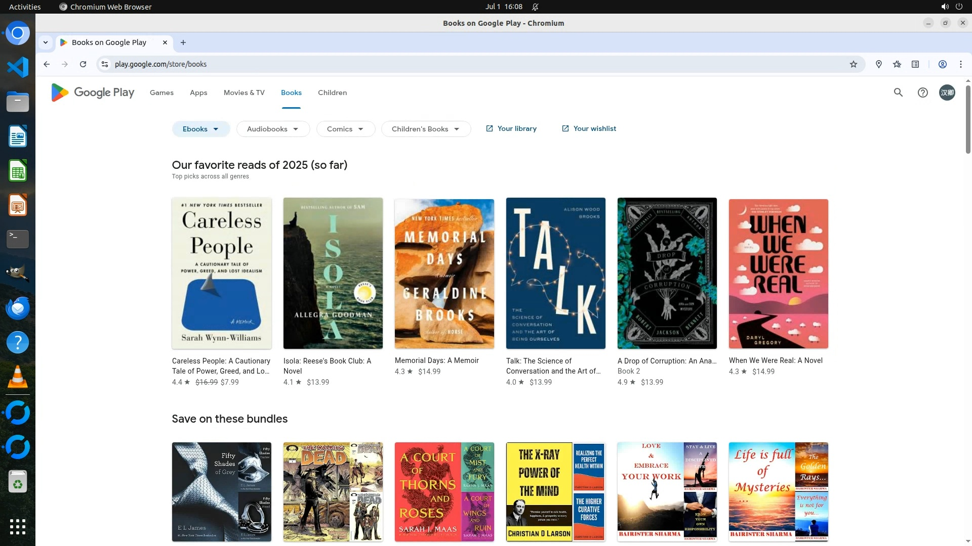Screen dimensions: 972x546
Task: Open the Your library link
Action: coord(511,128)
